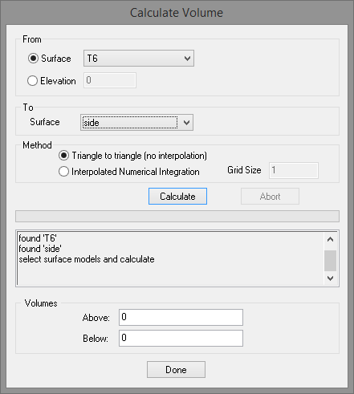Image resolution: width=354 pixels, height=394 pixels.
Task: Click the Below volume field
Action: 181,338
